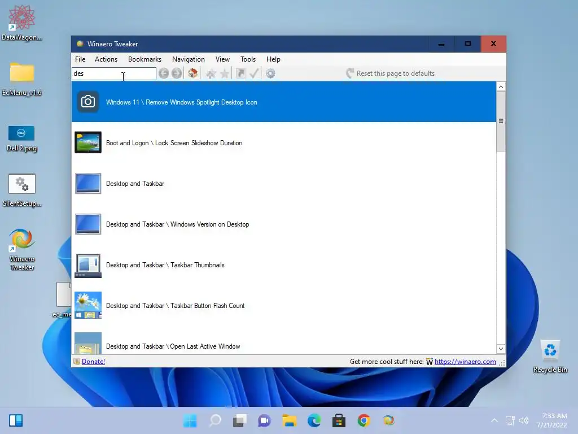Open bookmarks star icon in toolbar
Screen dimensions: 578x434
click(225, 73)
